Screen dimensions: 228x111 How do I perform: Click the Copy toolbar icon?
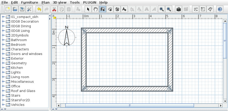(61, 10)
